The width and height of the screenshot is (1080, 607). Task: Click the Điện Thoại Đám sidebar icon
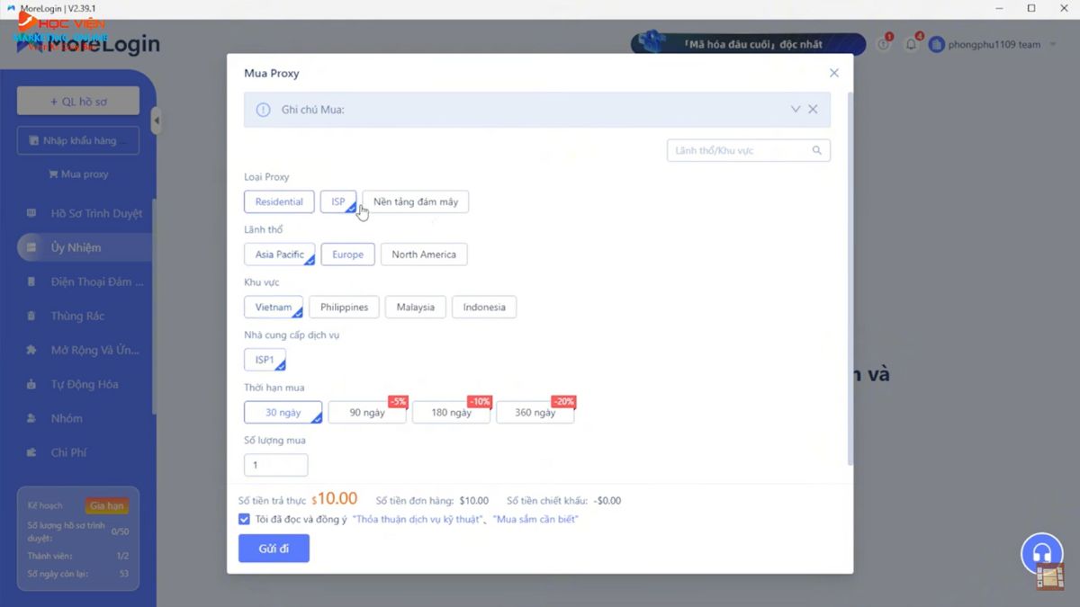(x=32, y=281)
